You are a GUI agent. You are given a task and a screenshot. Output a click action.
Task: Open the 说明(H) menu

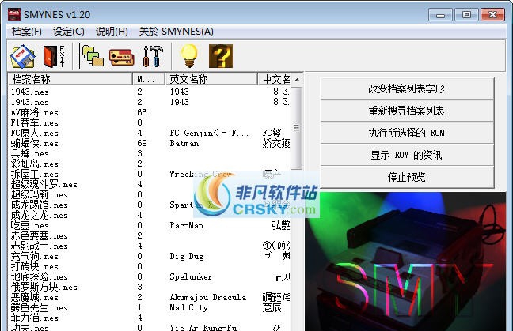112,32
